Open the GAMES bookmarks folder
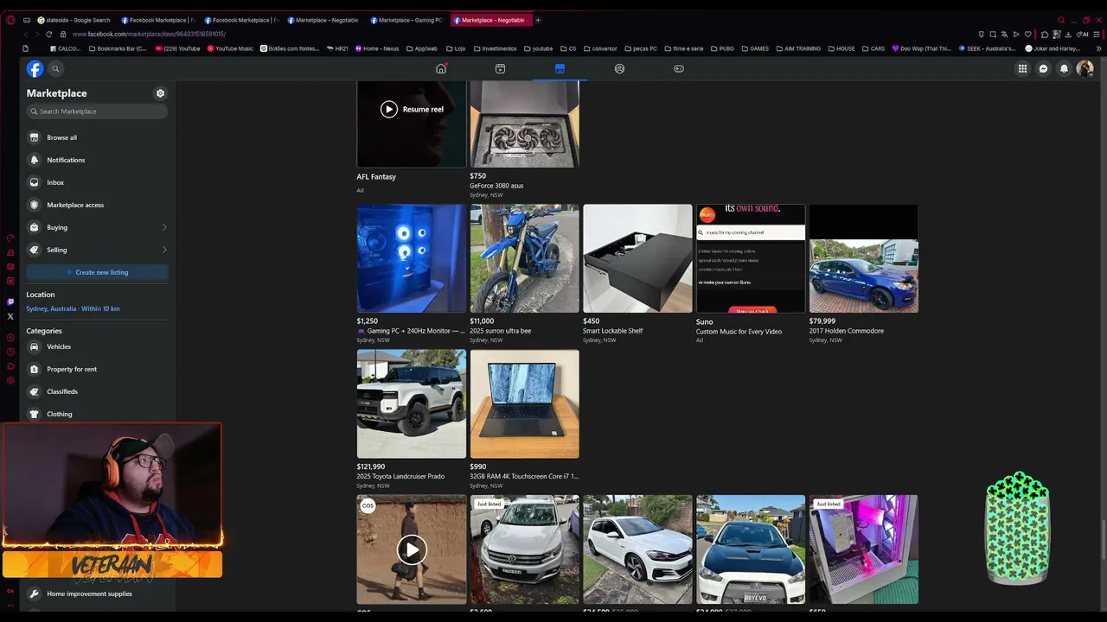Screen dimensions: 1107x622 click(755, 48)
